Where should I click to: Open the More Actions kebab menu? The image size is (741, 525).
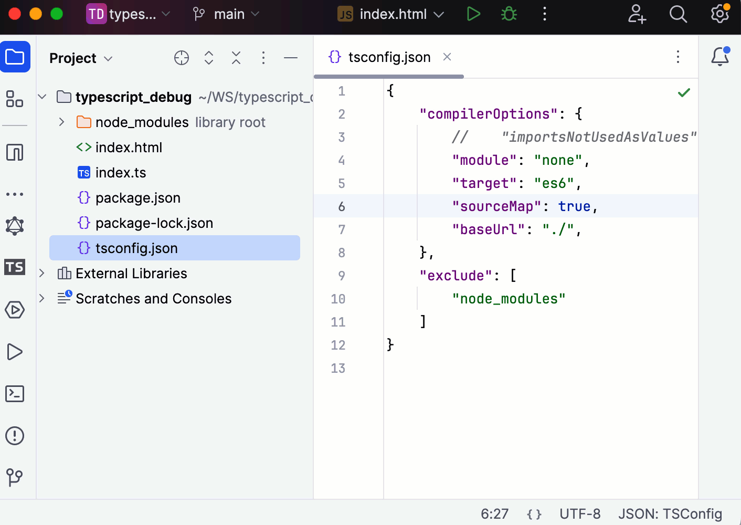[545, 14]
